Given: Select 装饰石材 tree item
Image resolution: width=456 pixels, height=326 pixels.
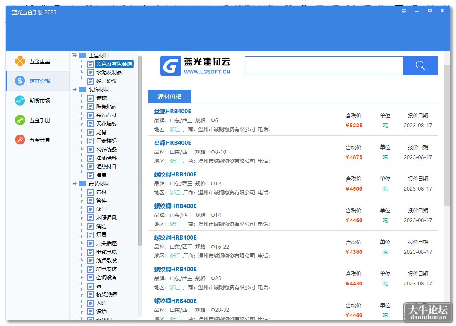Looking at the screenshot, I should (x=107, y=115).
